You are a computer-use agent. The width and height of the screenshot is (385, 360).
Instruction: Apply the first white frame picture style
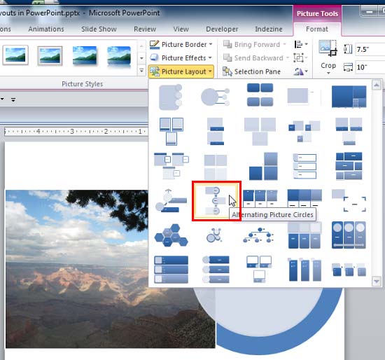15,55
